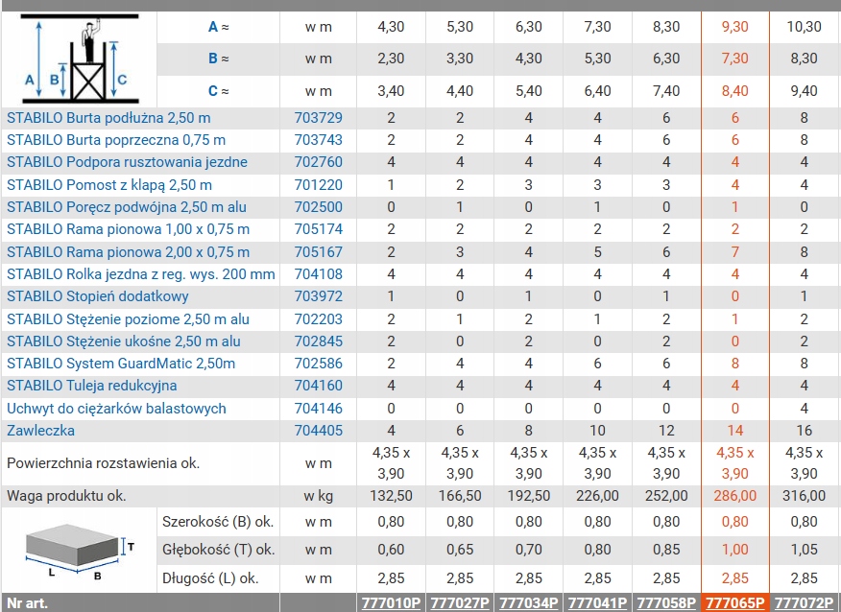Open STABILO Stopień dodatkowy link
841x612 pixels.
click(x=98, y=296)
